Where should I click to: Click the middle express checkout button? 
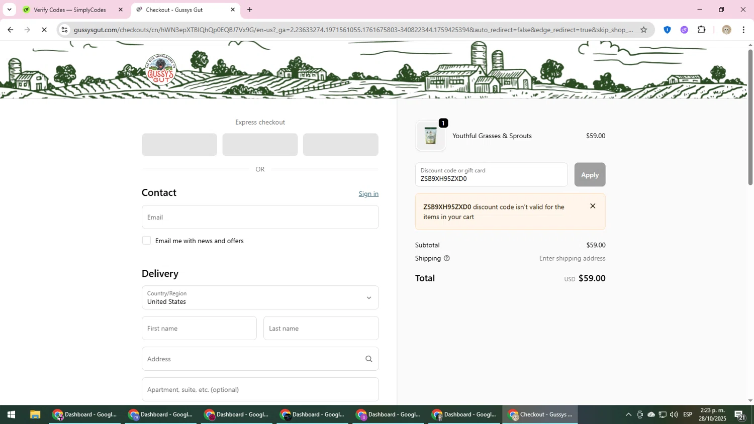(x=260, y=145)
